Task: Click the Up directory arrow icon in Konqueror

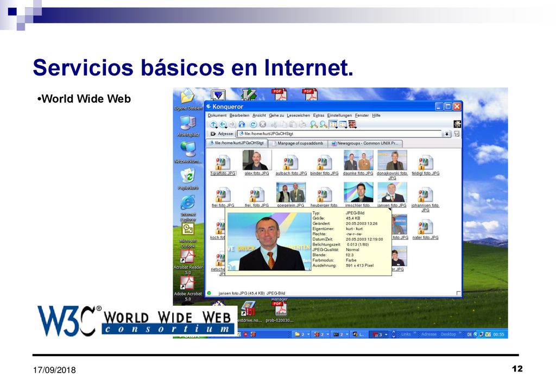Action: click(x=213, y=124)
